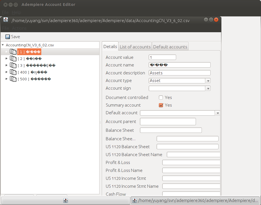Viewport: 261px width, 205px height.
Task: Click the split pane divider handle
Action: click(x=100, y=122)
